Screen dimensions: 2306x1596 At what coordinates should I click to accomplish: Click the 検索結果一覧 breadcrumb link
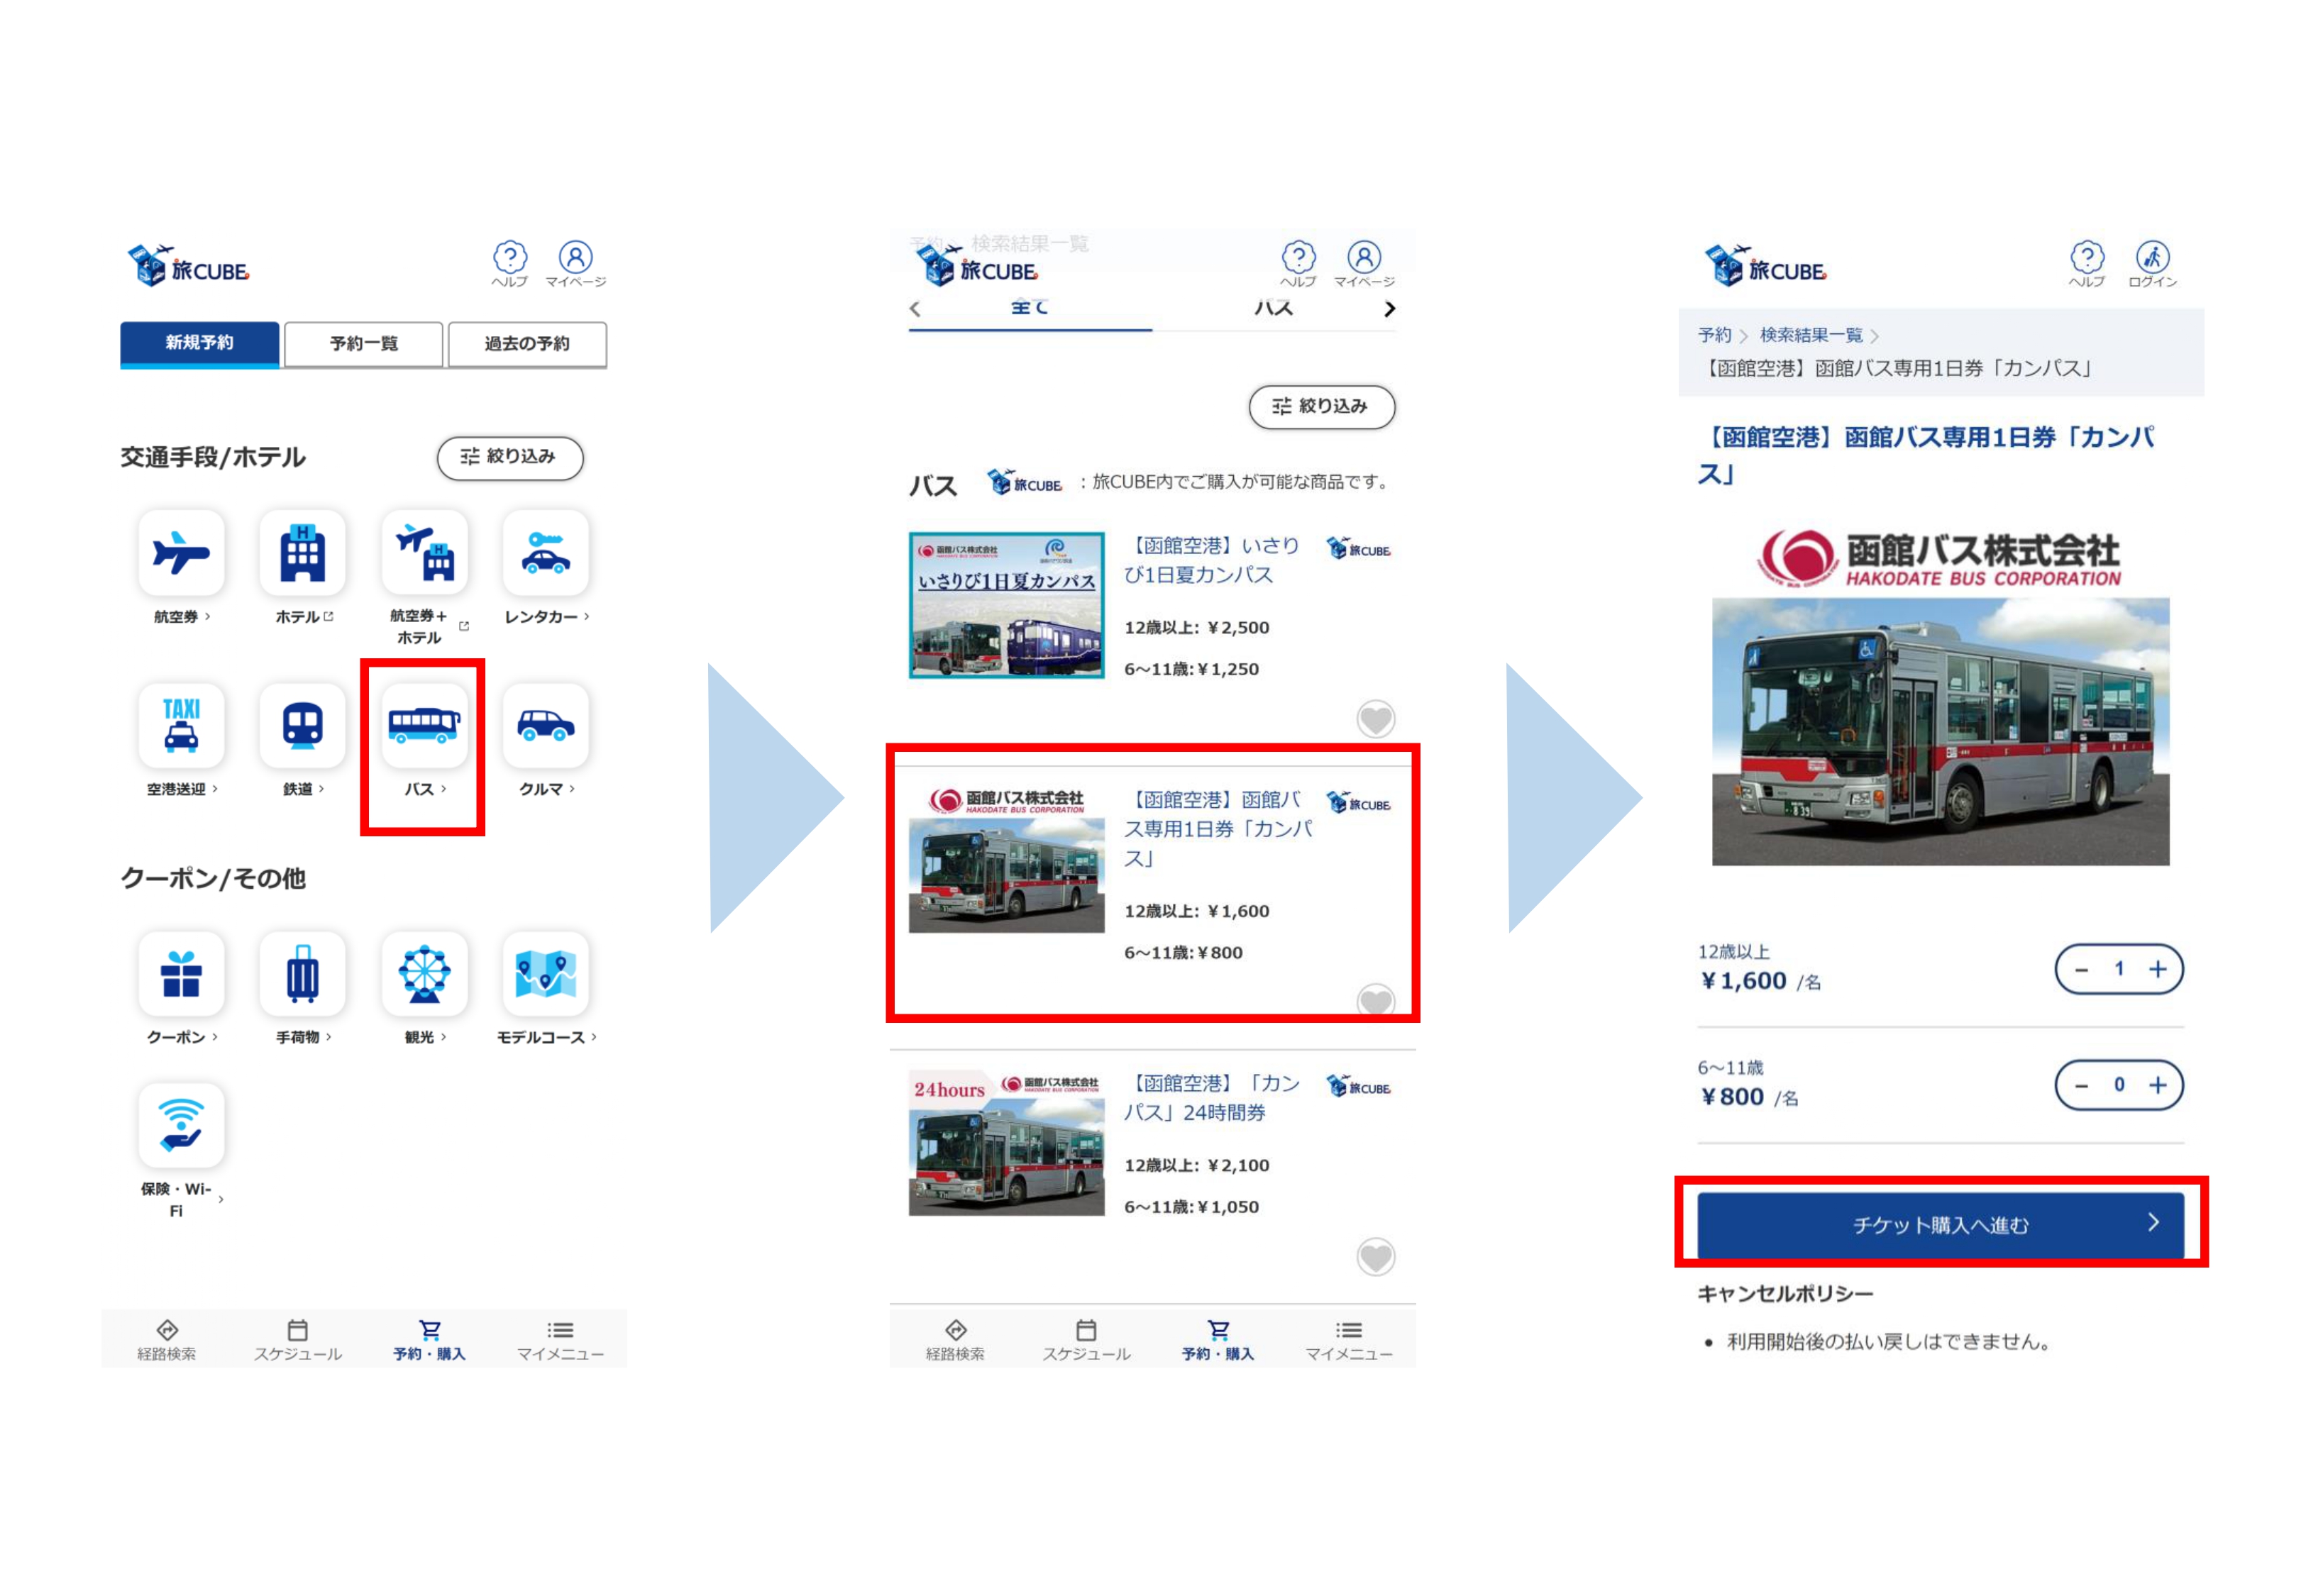(x=1811, y=335)
